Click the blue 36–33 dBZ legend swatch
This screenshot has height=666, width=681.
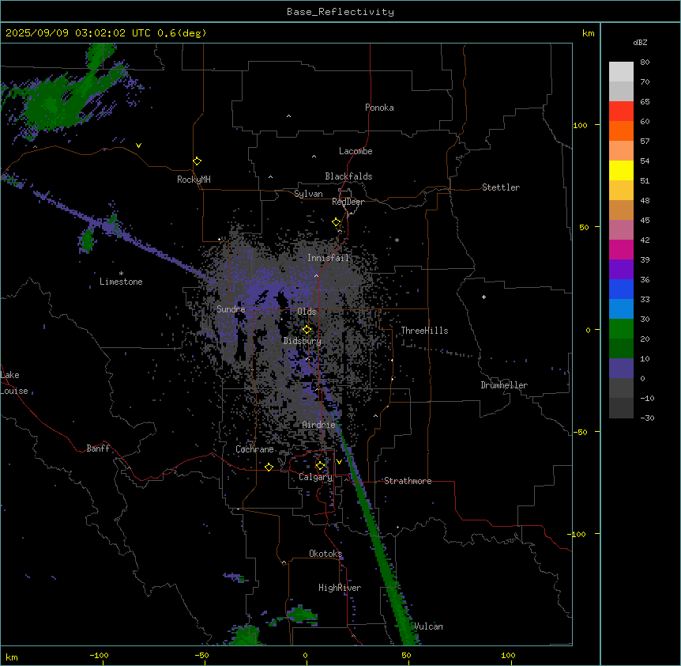[621, 289]
